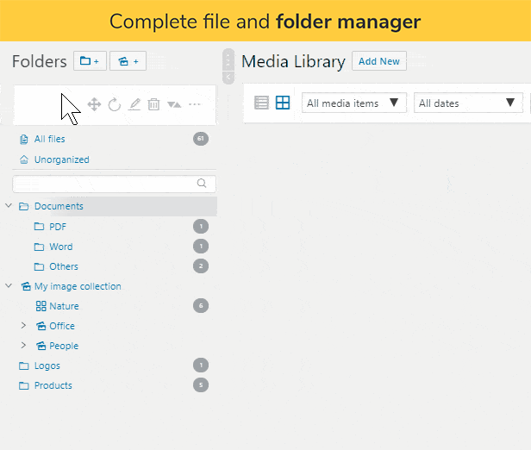Switch to grid view mode
This screenshot has height=450, width=531.
(x=283, y=103)
